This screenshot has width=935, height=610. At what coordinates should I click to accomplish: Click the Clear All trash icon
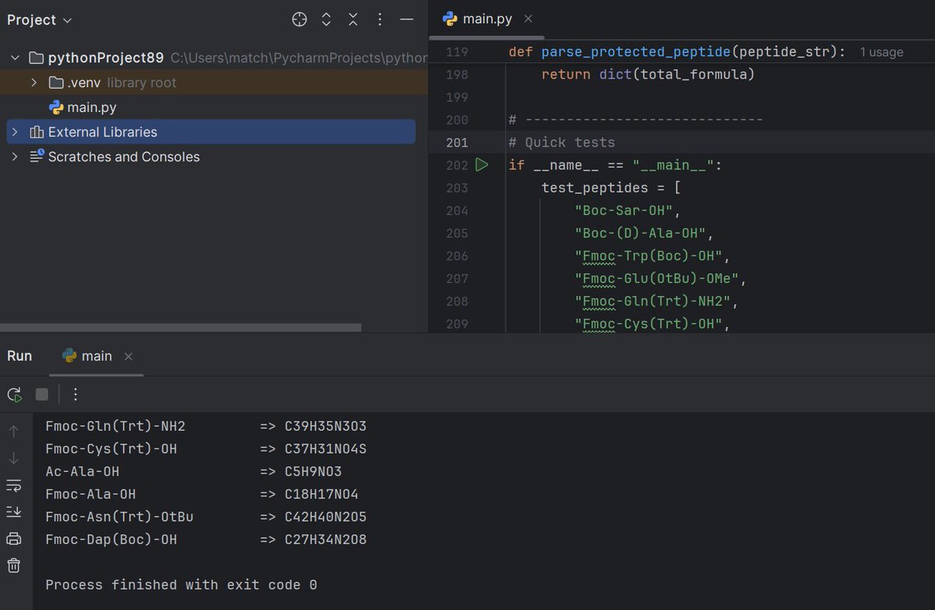pos(14,566)
